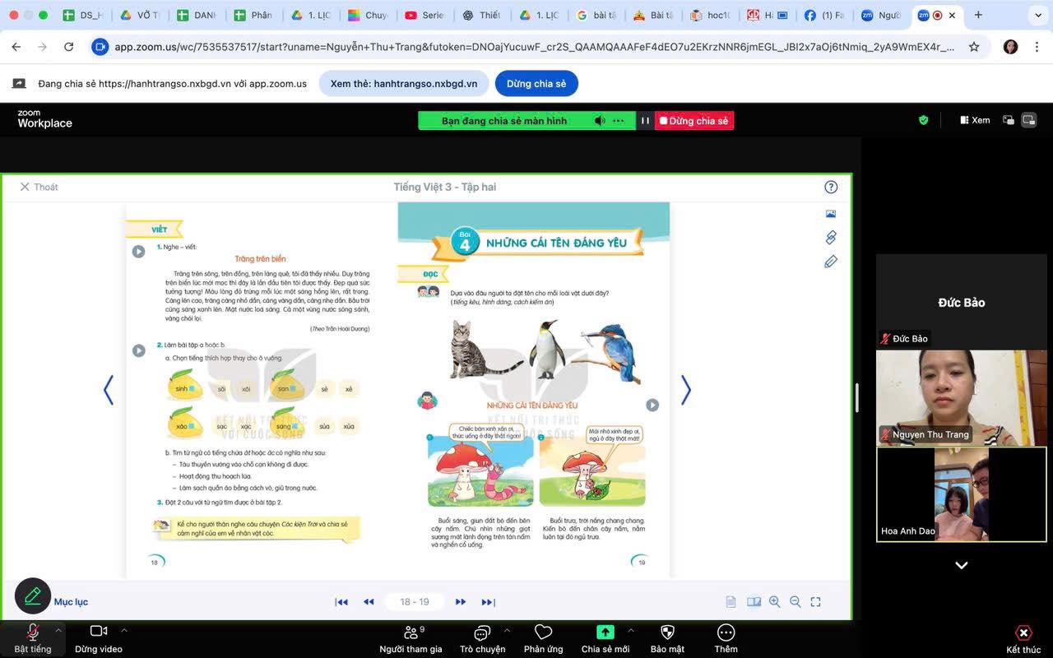Open the Xem view menu
Image resolution: width=1053 pixels, height=658 pixels.
coord(975,120)
